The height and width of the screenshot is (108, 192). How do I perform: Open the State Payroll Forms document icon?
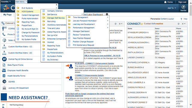point(4,65)
